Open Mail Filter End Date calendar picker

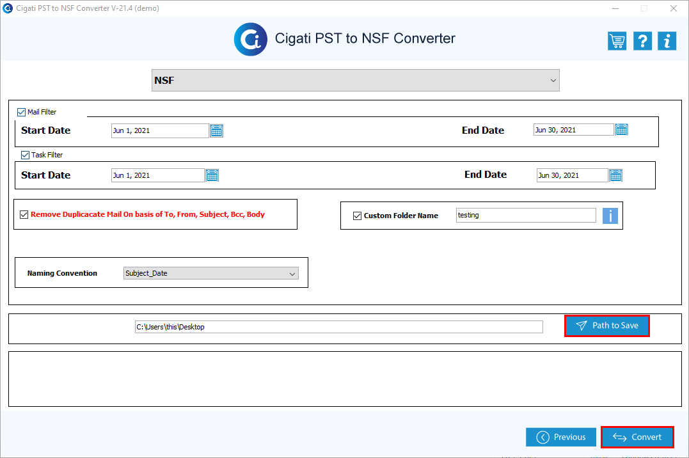point(621,130)
